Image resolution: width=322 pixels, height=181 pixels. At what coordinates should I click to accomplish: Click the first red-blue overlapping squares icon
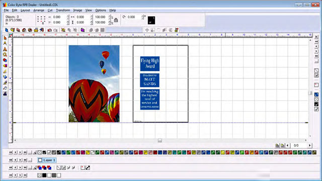tap(40, 168)
